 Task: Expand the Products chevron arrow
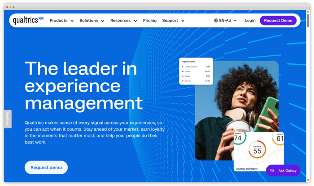click(72, 21)
